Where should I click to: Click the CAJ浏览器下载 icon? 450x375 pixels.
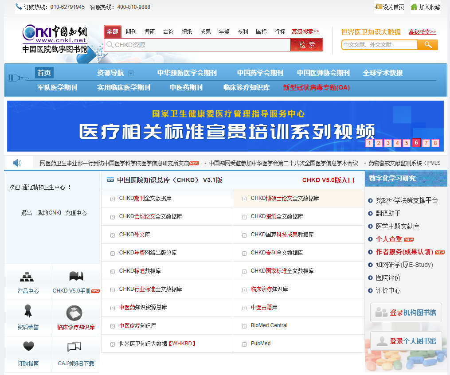(x=74, y=347)
